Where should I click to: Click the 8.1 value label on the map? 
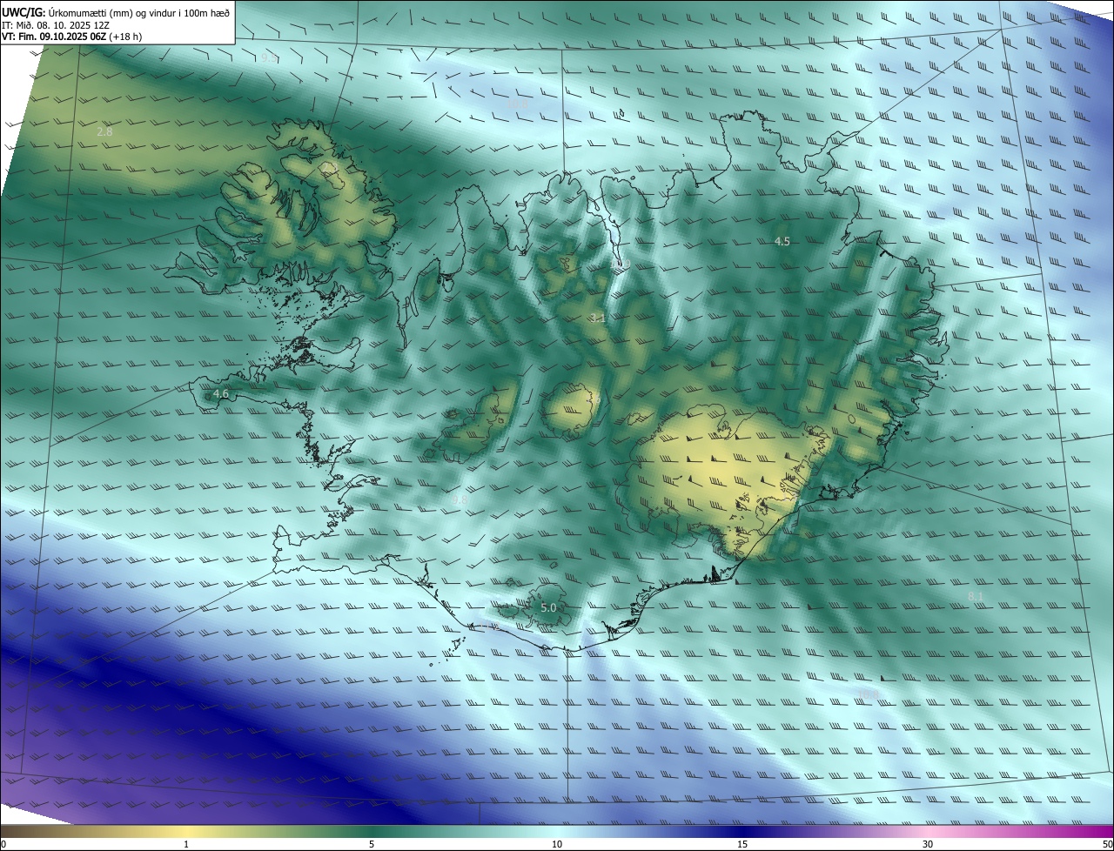[976, 596]
